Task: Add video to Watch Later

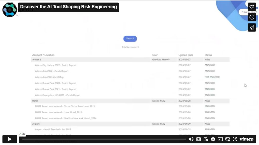Action: [252, 17]
